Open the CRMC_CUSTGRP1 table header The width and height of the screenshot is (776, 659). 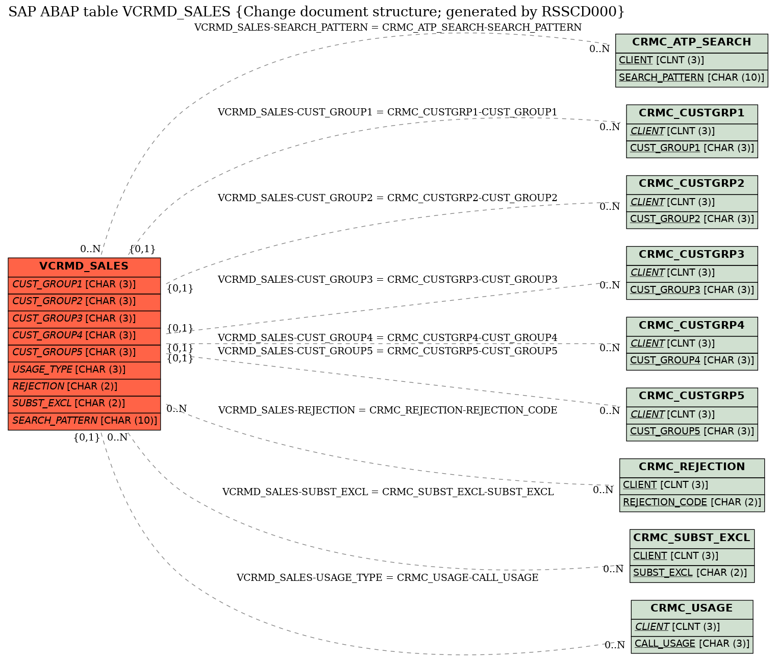tap(692, 113)
